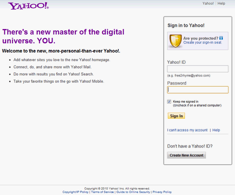The height and width of the screenshot is (195, 235).
Task: Open the Privacy Policy footer link
Action: pyautogui.click(x=162, y=192)
